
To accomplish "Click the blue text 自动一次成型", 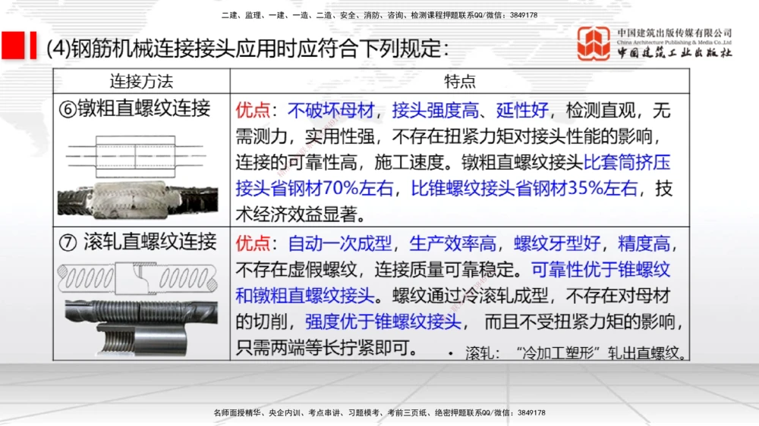I will click(x=339, y=243).
